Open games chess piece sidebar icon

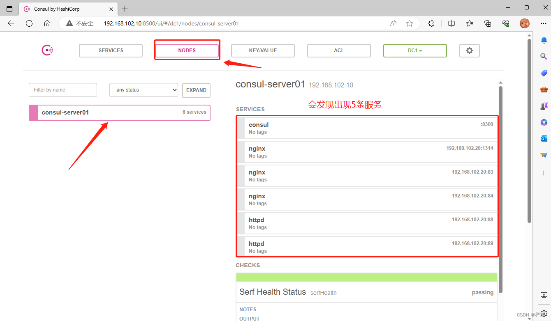544,106
